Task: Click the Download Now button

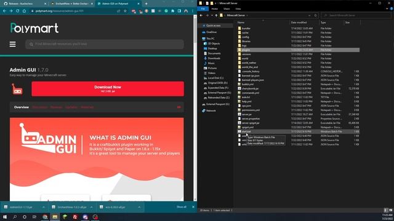Action: point(108,88)
